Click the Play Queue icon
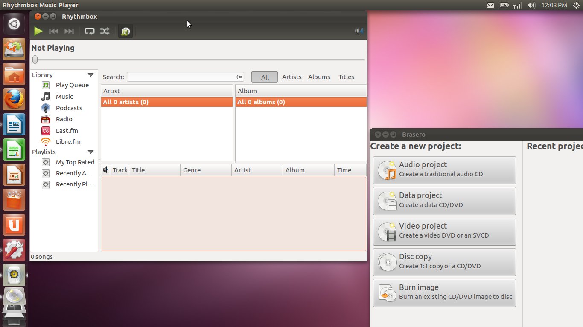The image size is (583, 327). click(46, 85)
